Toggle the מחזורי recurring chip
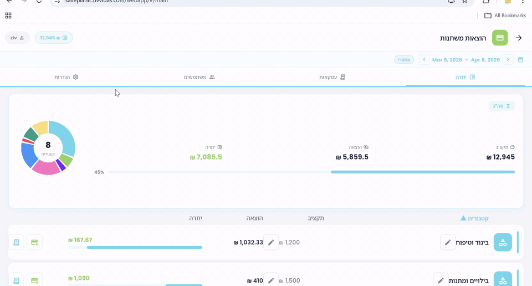The image size is (532, 286). [x=404, y=60]
